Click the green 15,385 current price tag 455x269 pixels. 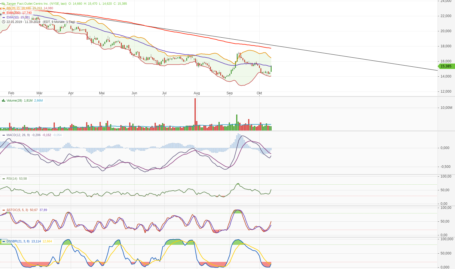click(446, 66)
